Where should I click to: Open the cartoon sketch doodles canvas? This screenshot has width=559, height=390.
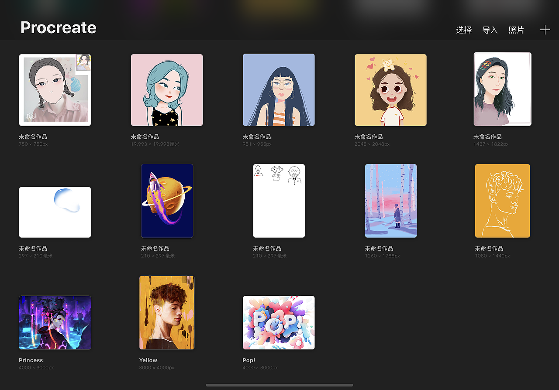(279, 201)
